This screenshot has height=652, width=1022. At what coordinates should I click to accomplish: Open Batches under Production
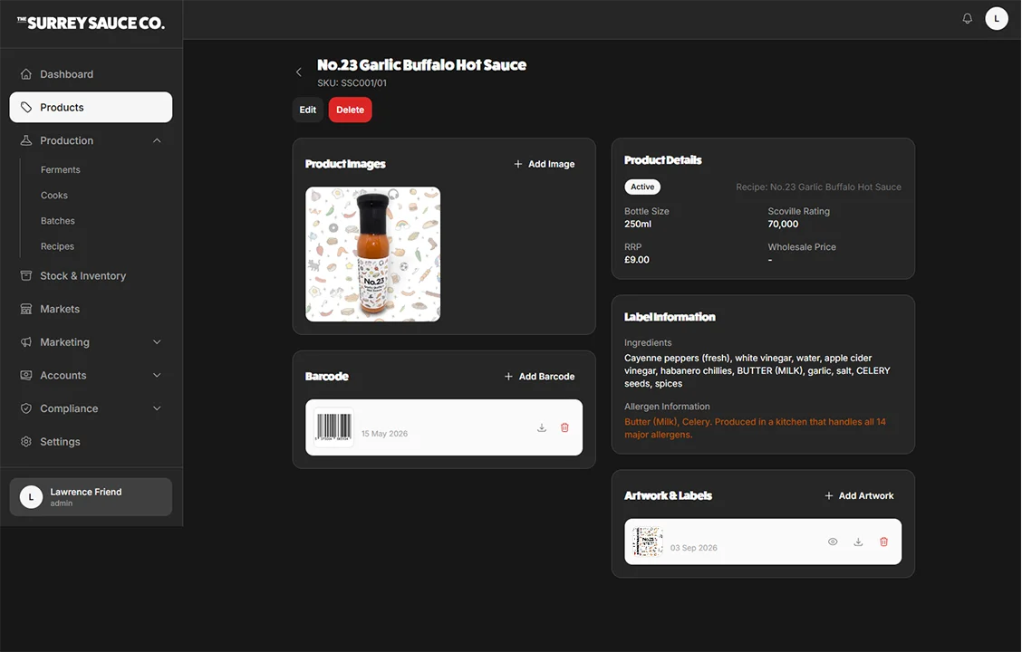pos(58,221)
